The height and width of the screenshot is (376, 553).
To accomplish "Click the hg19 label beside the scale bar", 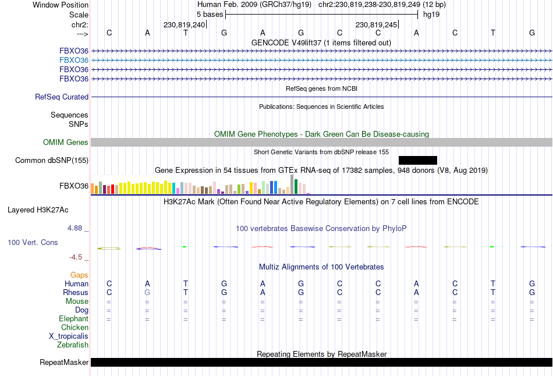I will (431, 15).
